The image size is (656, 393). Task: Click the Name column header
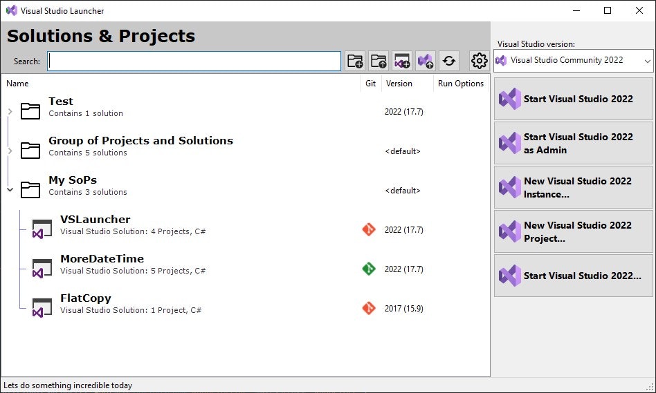pyautogui.click(x=17, y=84)
